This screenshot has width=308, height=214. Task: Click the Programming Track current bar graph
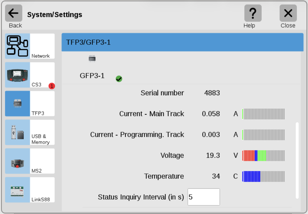click(x=263, y=135)
